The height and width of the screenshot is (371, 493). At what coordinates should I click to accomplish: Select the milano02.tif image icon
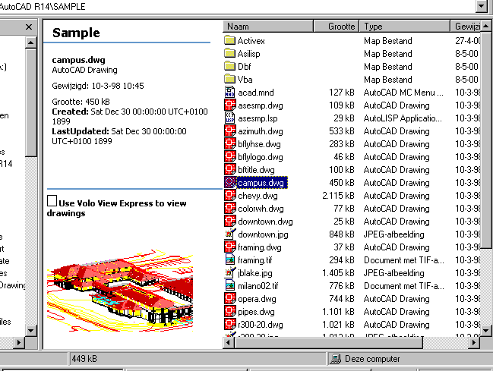[230, 285]
